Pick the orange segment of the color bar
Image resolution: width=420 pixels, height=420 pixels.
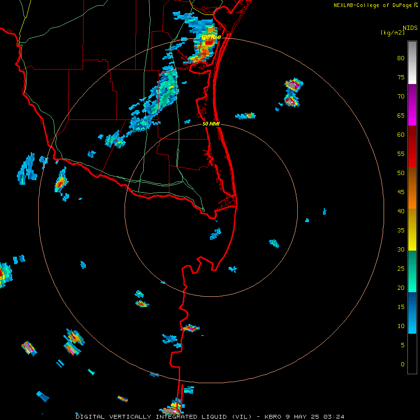[x=412, y=188]
